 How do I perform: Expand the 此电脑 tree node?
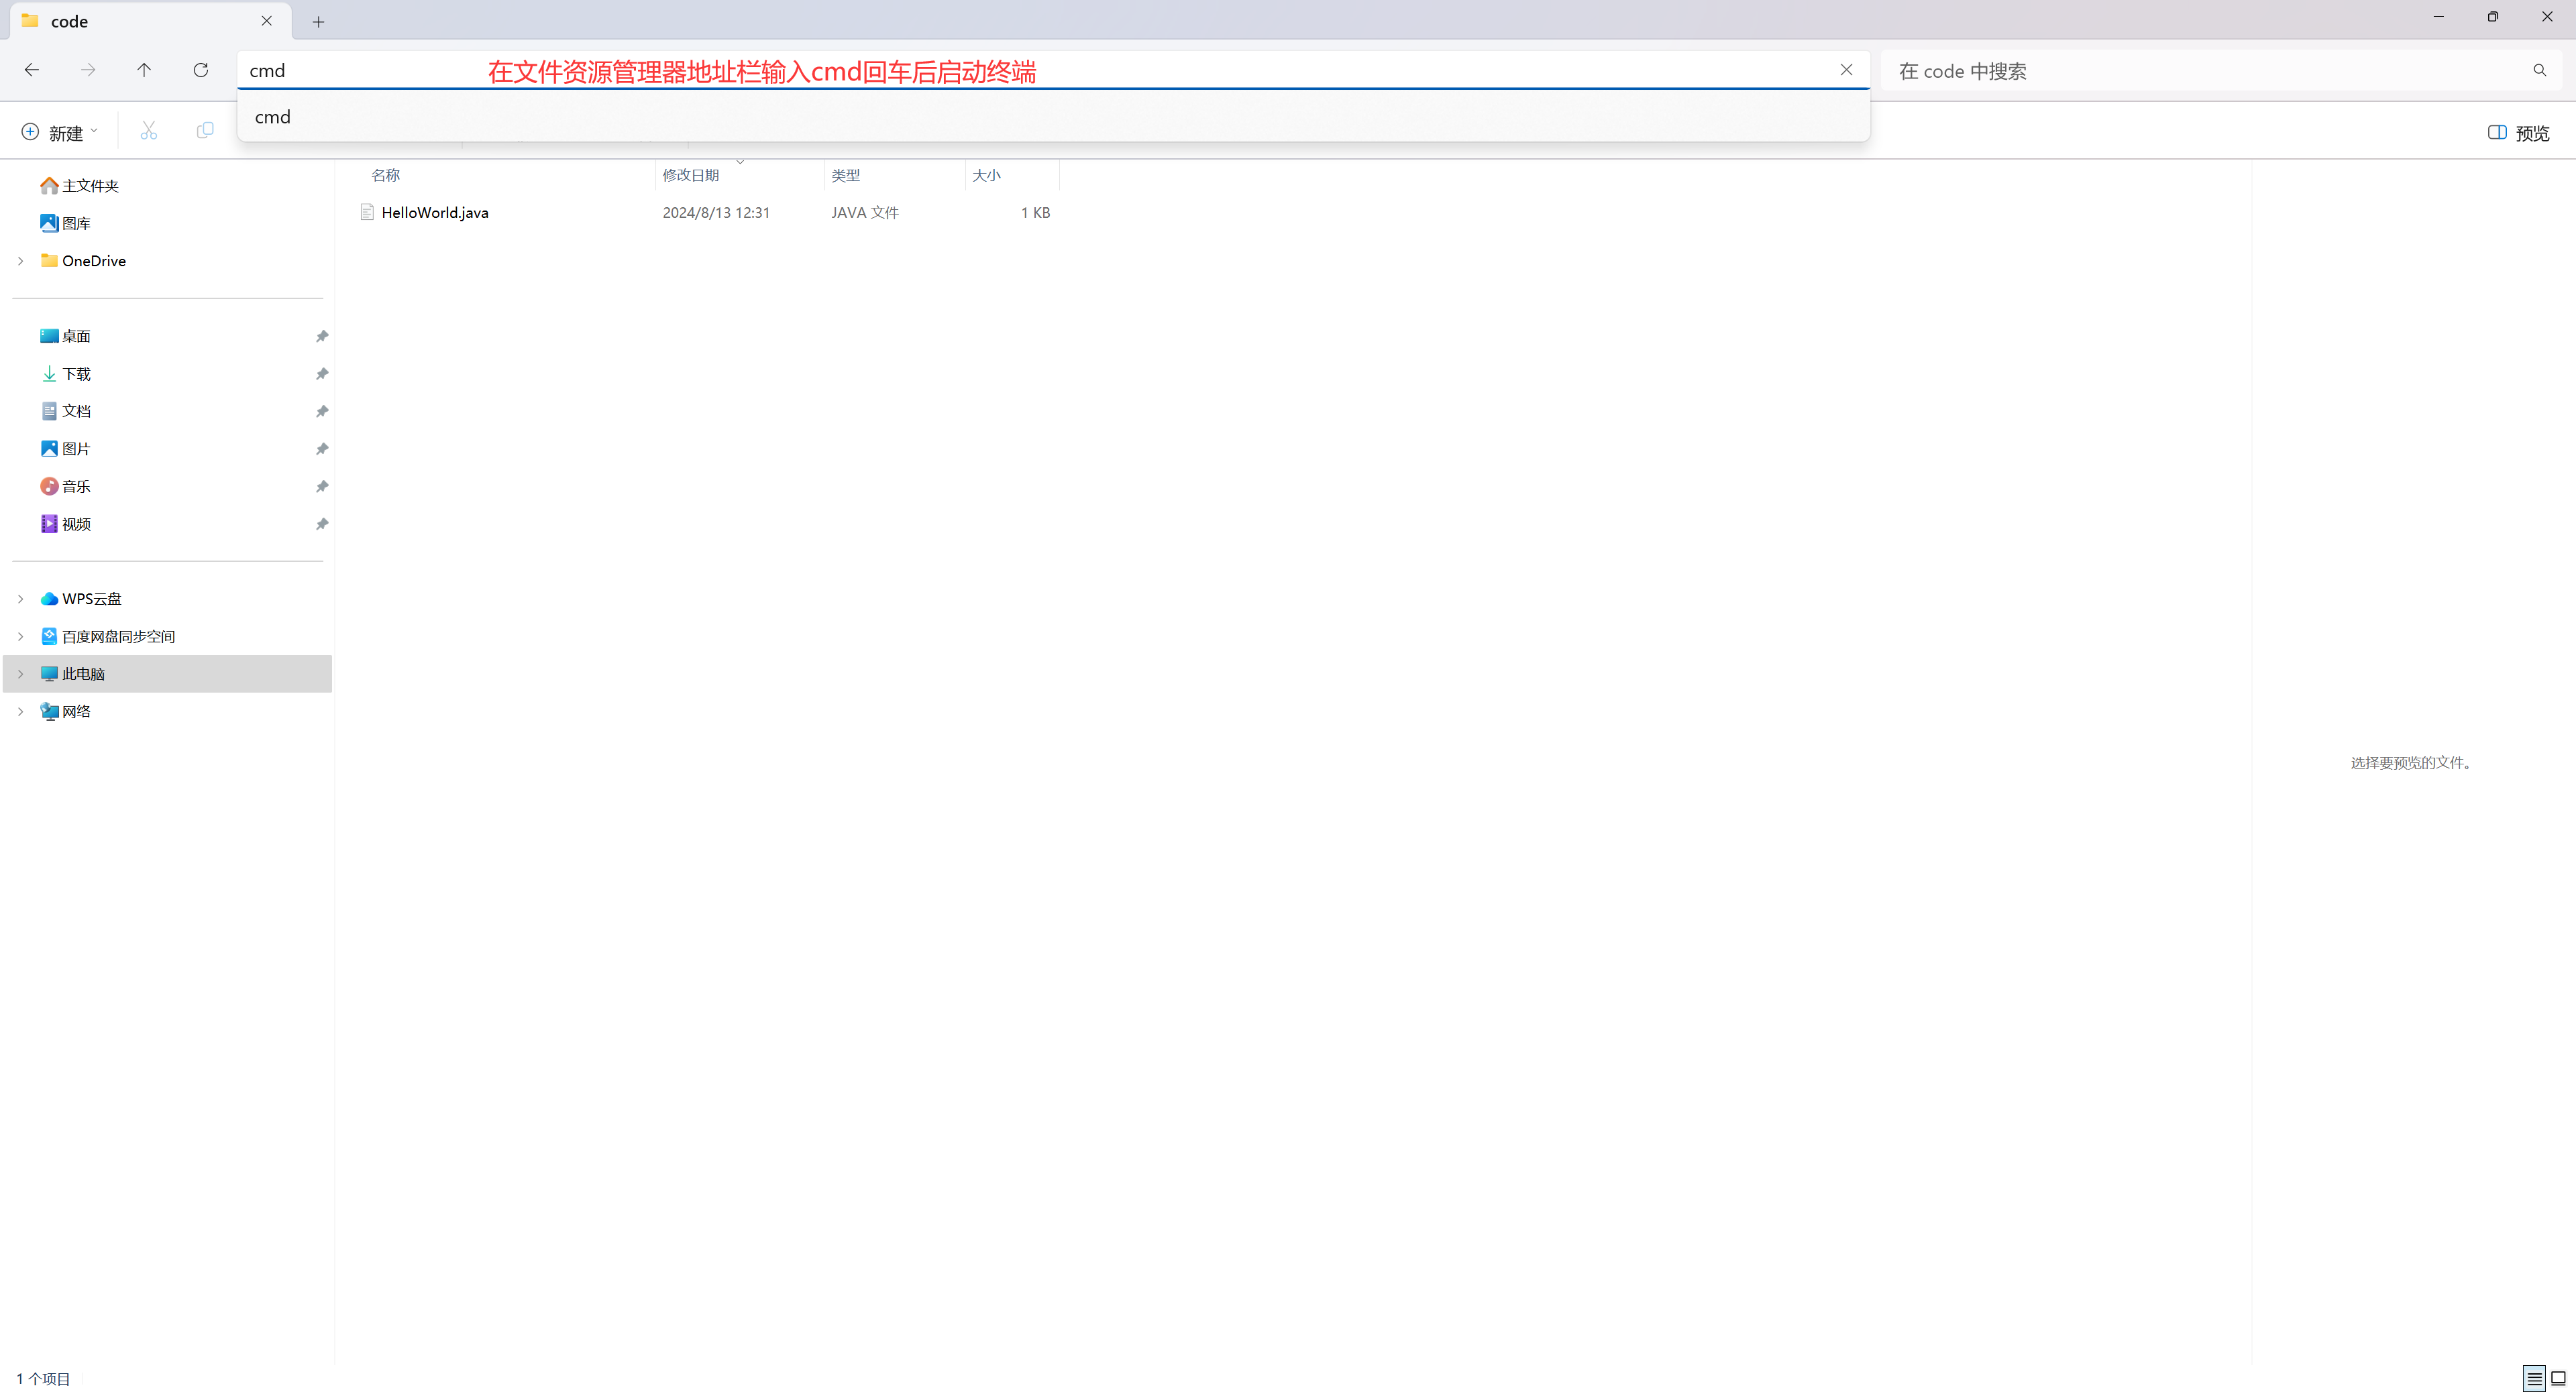click(20, 673)
